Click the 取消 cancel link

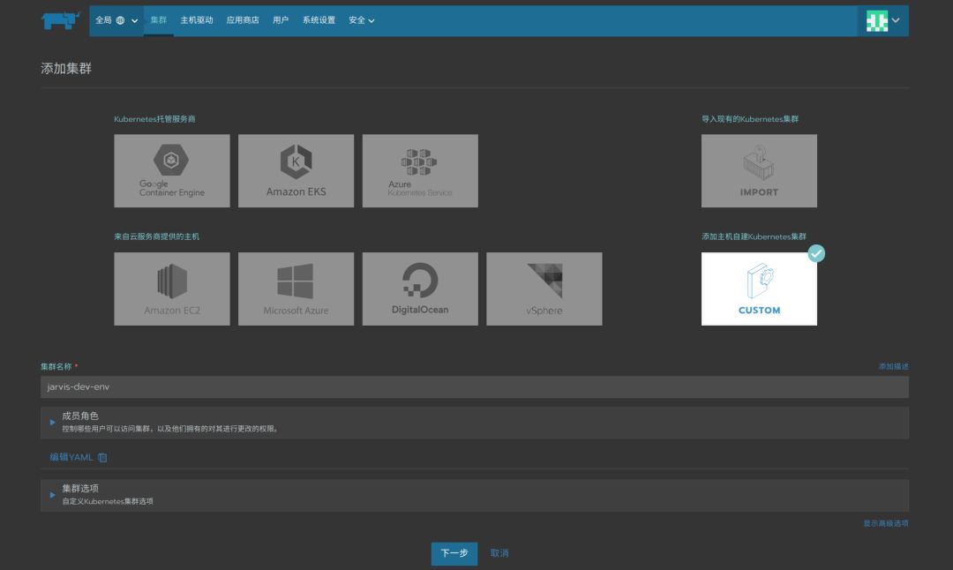click(499, 553)
